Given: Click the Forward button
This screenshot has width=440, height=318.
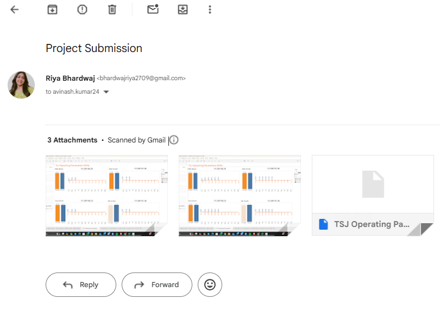Looking at the screenshot, I should [157, 284].
